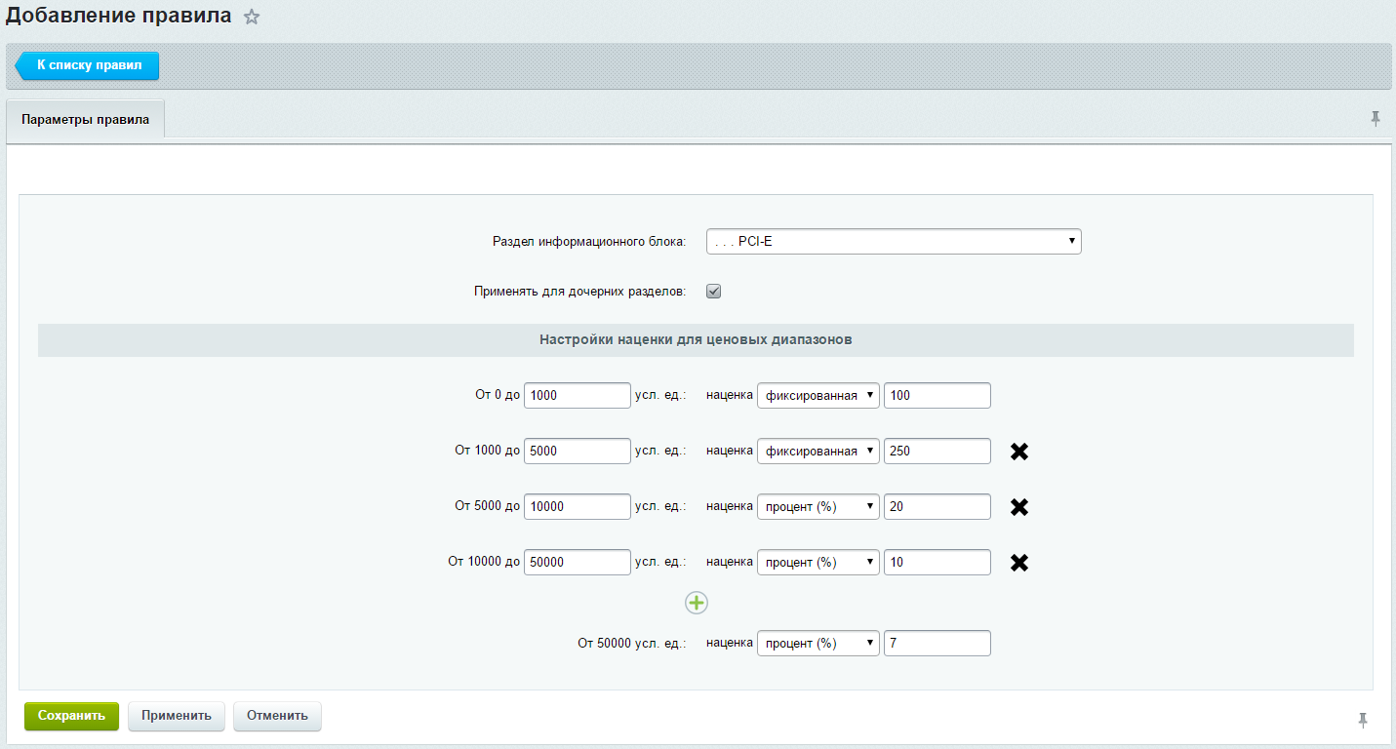The height and width of the screenshot is (749, 1396).
Task: Click the markup value field containing 7
Action: click(x=937, y=644)
